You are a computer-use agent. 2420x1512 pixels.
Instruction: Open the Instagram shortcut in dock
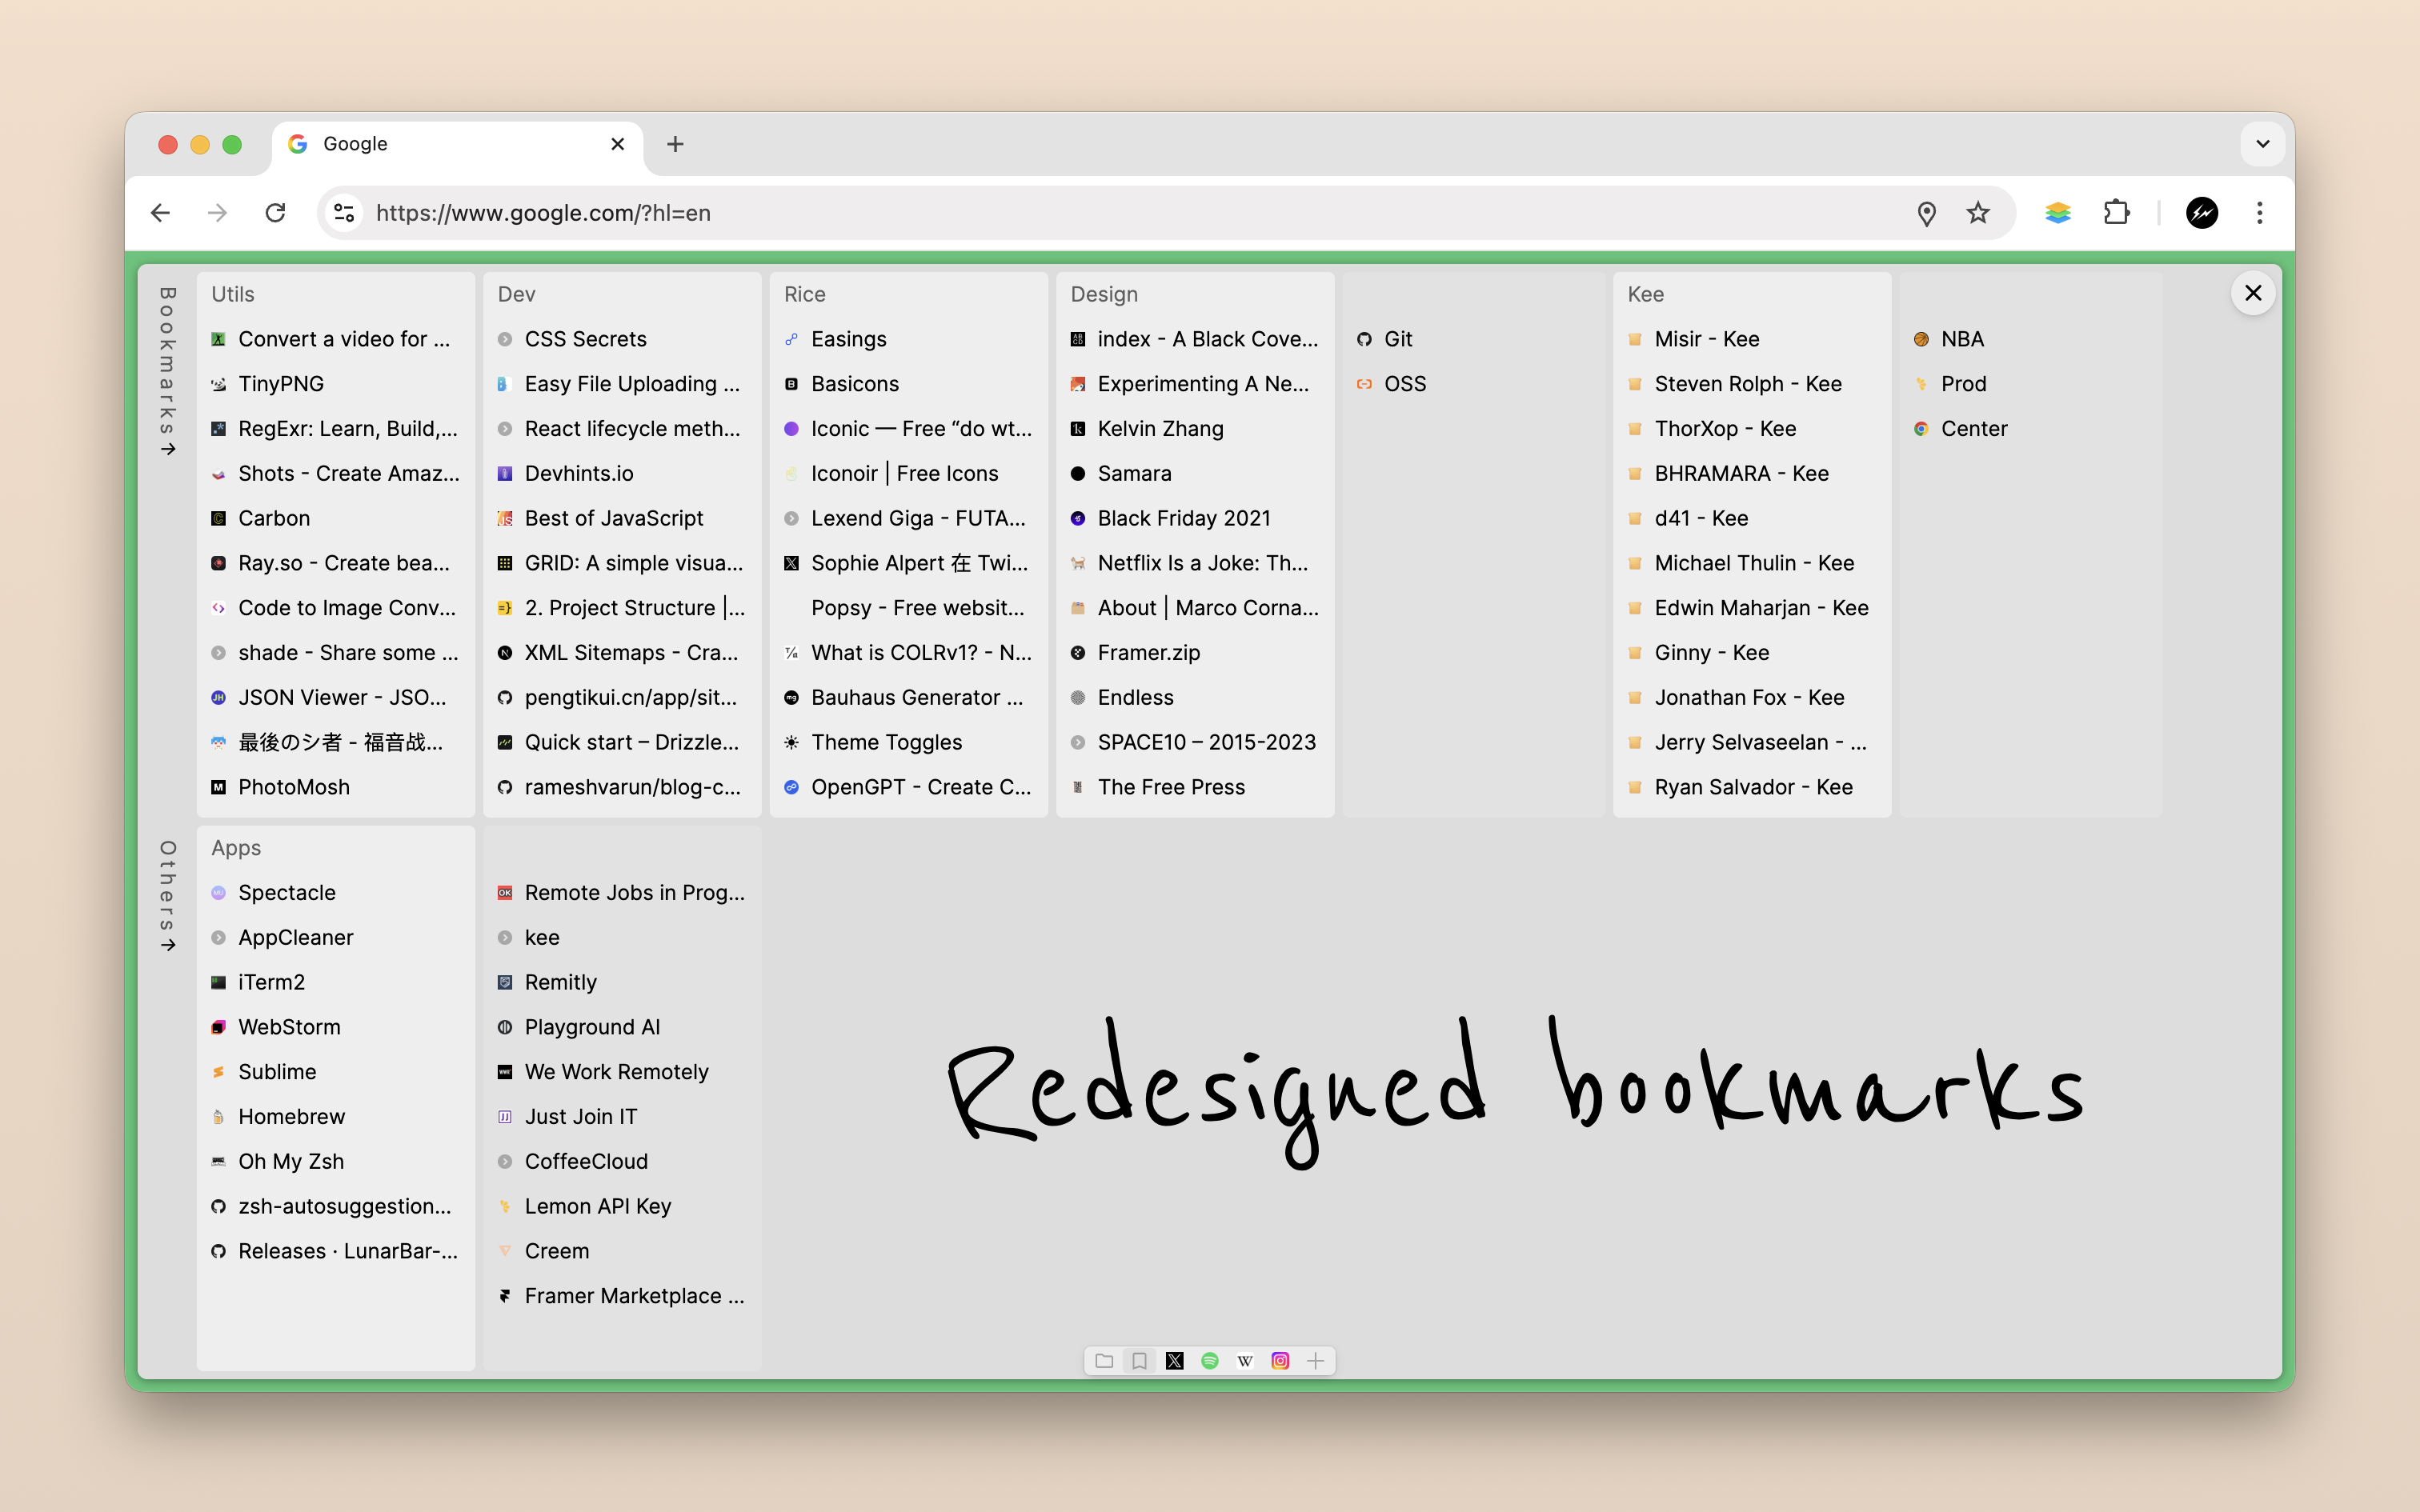[1280, 1360]
